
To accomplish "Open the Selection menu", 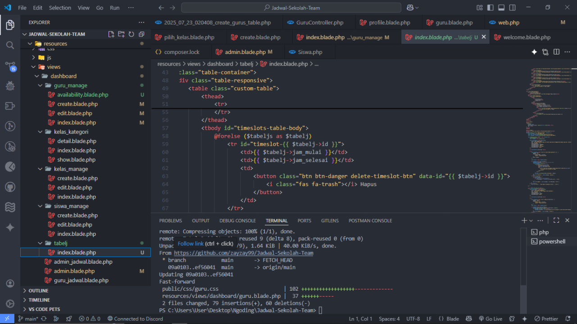I will click(x=60, y=8).
